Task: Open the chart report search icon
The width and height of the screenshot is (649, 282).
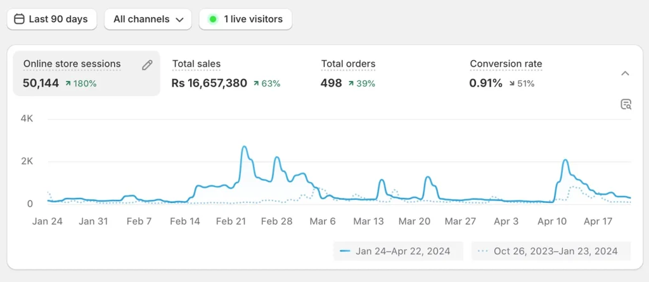Action: pos(626,104)
